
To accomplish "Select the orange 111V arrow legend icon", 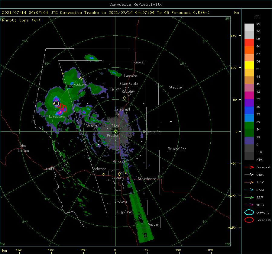I will [249, 182].
